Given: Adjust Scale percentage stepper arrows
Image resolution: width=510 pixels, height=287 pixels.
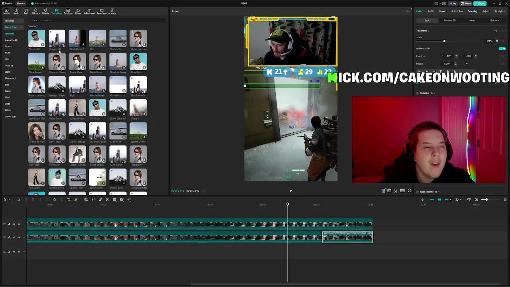Looking at the screenshot, I should click(497, 41).
